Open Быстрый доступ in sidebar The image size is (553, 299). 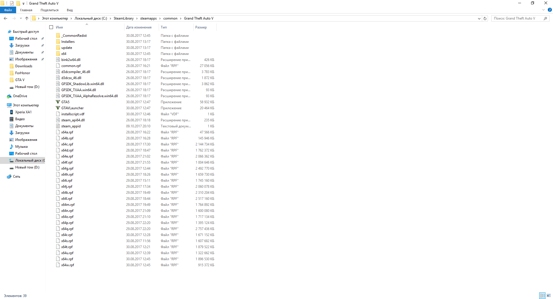(x=26, y=32)
